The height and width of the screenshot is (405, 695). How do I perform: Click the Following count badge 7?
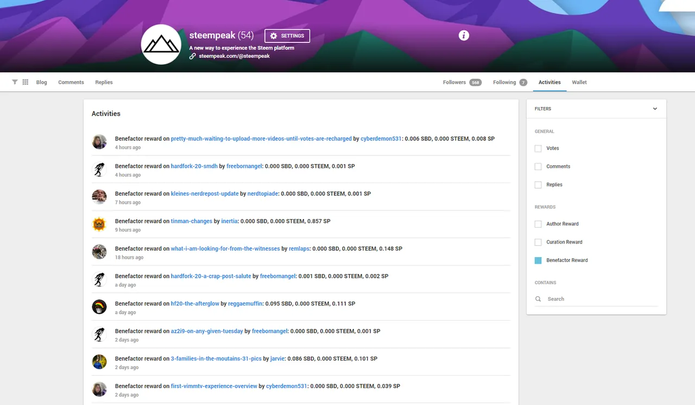(523, 83)
